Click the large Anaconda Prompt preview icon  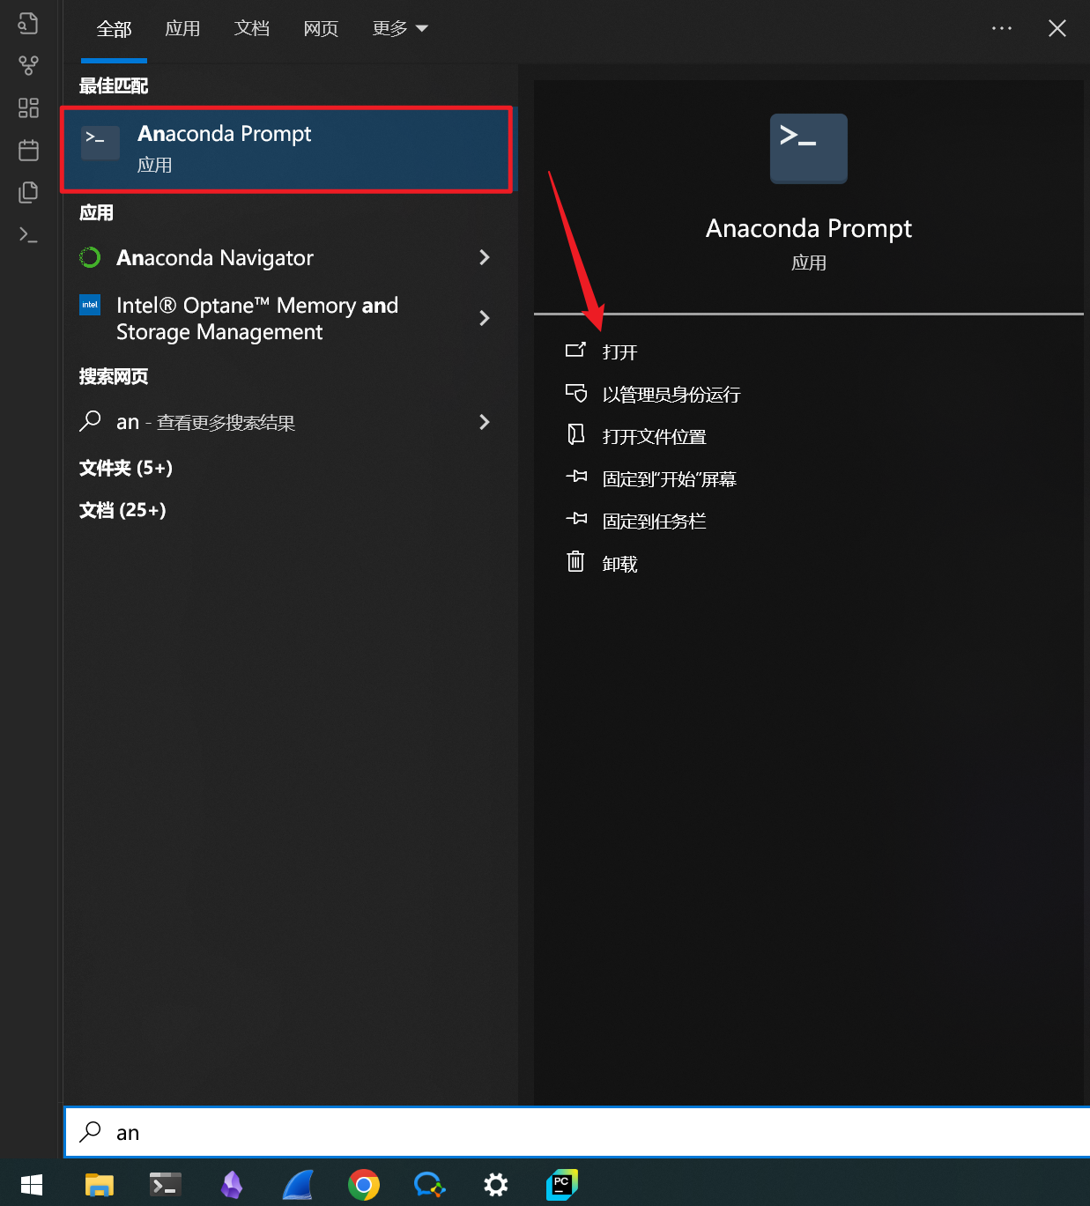point(809,149)
